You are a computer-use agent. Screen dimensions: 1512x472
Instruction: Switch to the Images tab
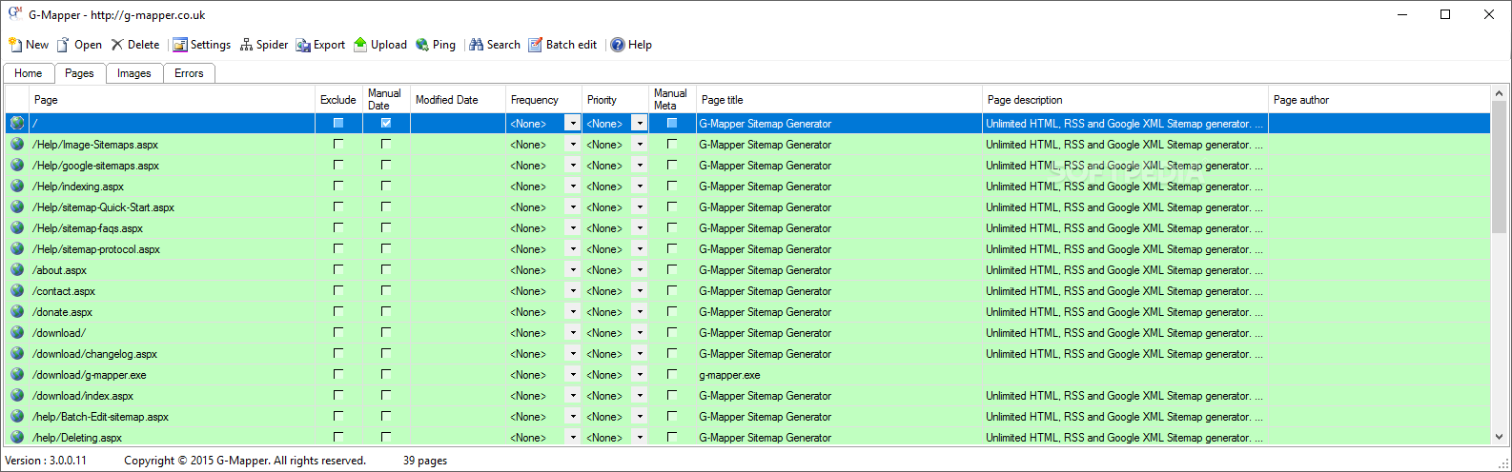coord(133,73)
